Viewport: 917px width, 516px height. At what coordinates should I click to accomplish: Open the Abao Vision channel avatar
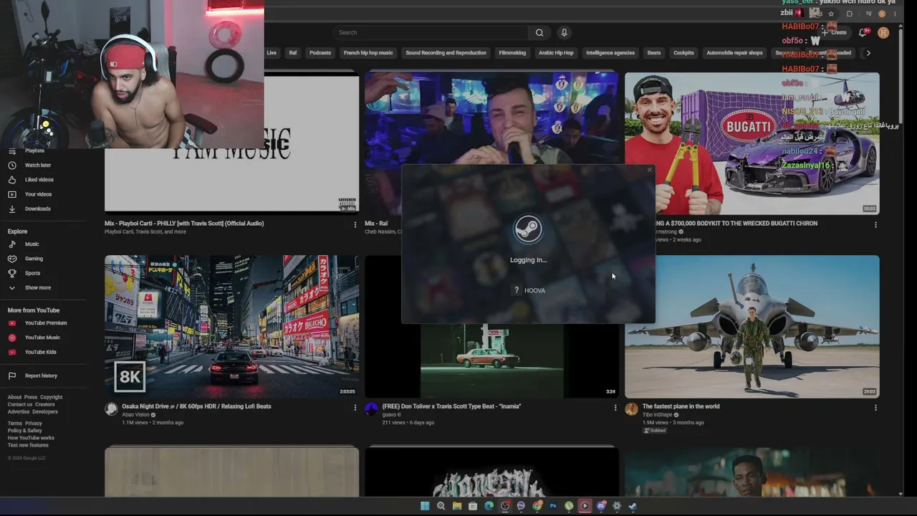pyautogui.click(x=111, y=408)
